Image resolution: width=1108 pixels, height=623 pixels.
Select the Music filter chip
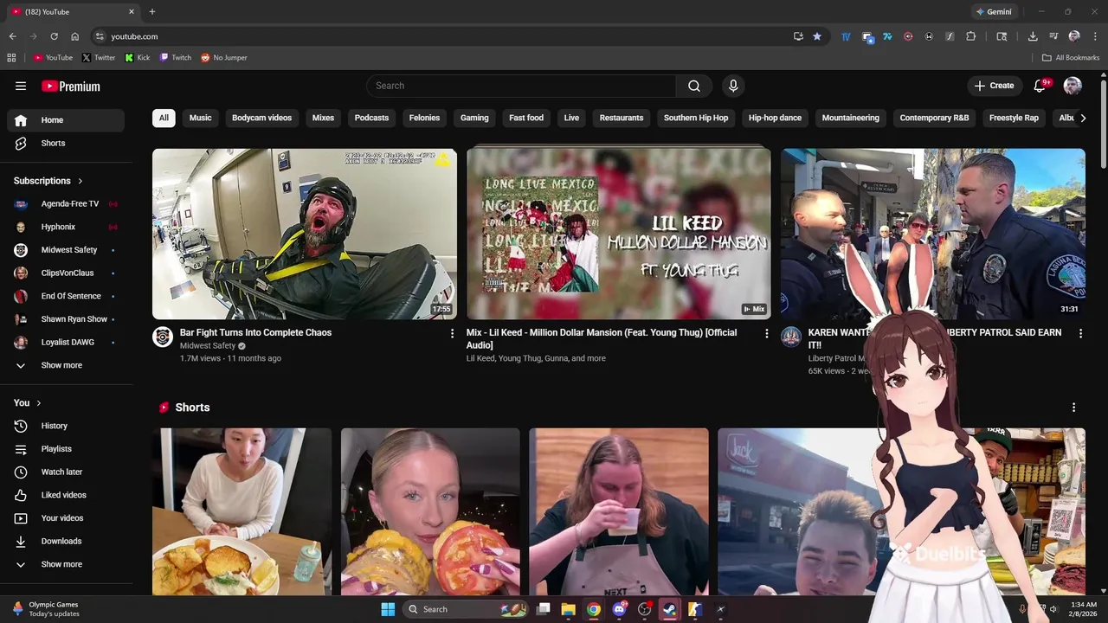tap(200, 118)
